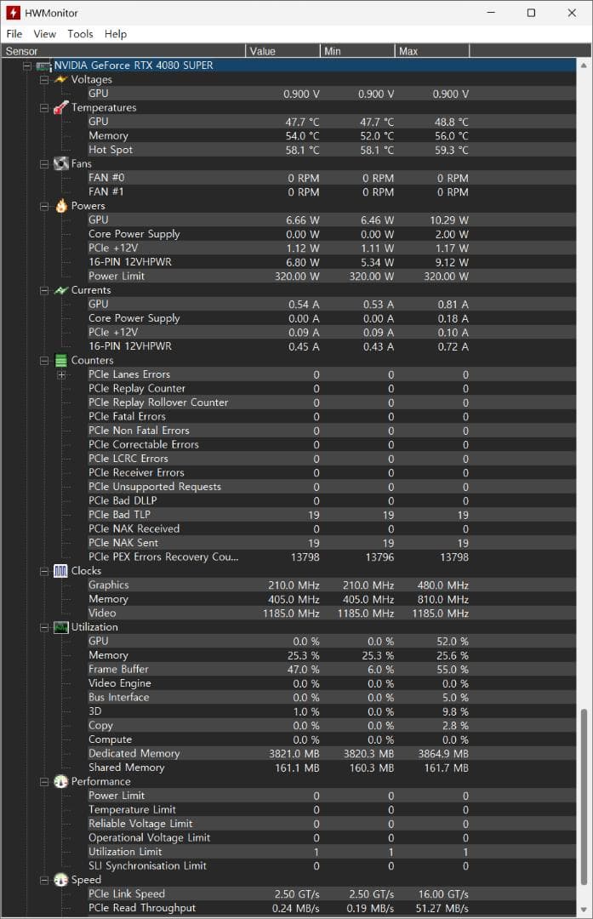Select the SLI Synchronisation Limit row

pos(331,865)
